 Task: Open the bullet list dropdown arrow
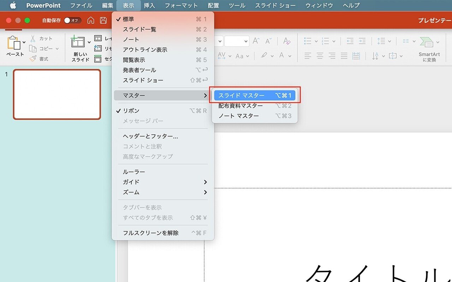pos(316,41)
